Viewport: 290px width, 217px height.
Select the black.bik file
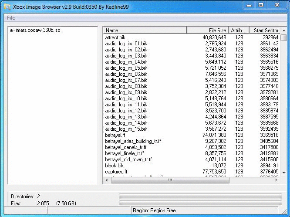114,166
